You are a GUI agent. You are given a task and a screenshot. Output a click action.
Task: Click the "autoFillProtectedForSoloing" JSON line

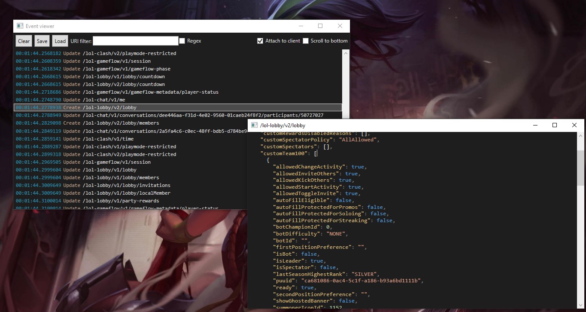331,214
